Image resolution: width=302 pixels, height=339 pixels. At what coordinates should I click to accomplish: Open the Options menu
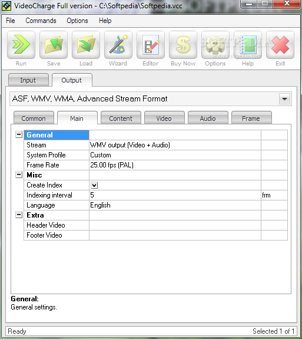pyautogui.click(x=77, y=21)
